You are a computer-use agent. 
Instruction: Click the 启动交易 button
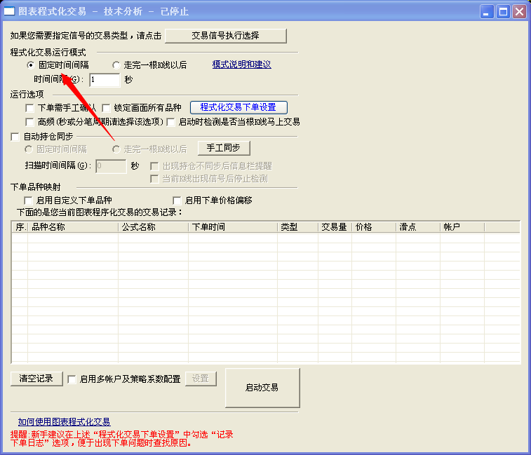(262, 388)
